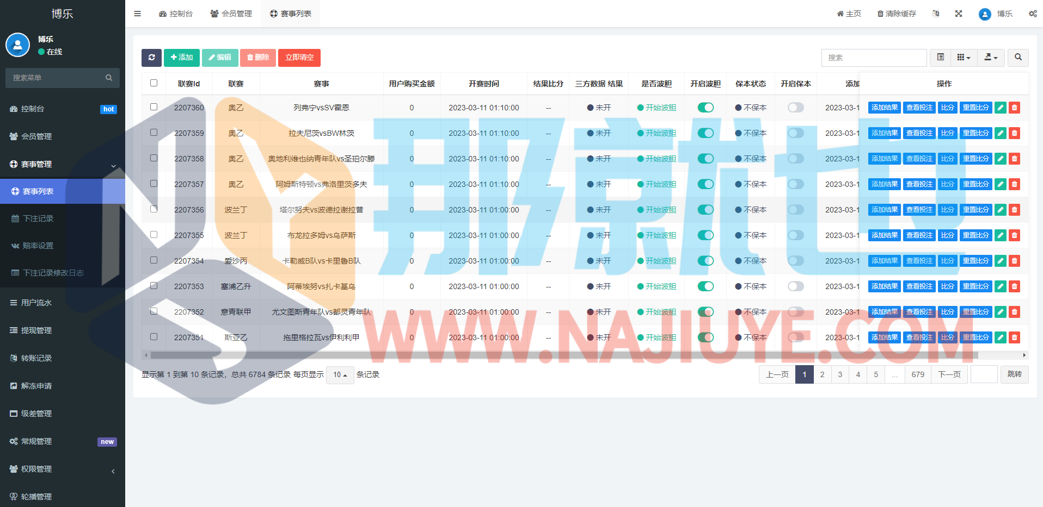The height and width of the screenshot is (507, 1043).
Task: Open the export data dropdown
Action: click(991, 58)
